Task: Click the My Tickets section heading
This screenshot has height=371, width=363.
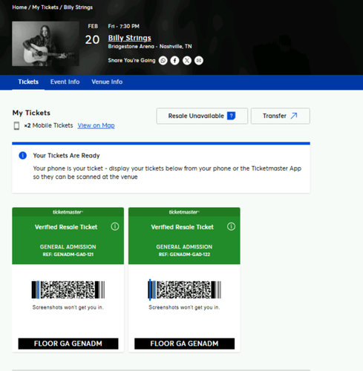Action: 31,113
